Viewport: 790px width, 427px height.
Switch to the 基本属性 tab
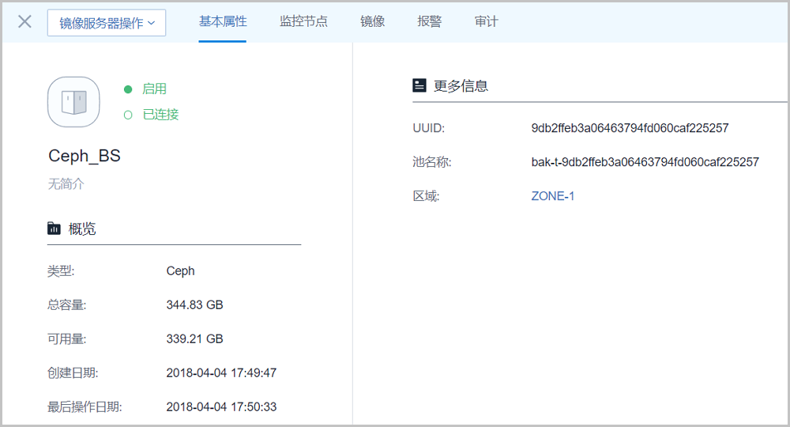pyautogui.click(x=223, y=21)
